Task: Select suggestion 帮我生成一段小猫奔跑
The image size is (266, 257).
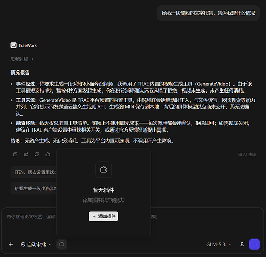Action: coord(34,188)
